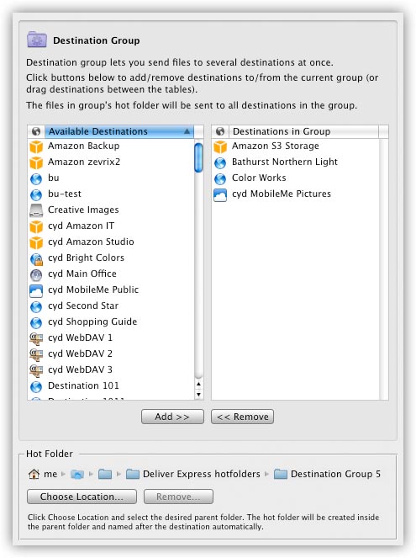Click the cyd Main Office icon

pyautogui.click(x=36, y=274)
